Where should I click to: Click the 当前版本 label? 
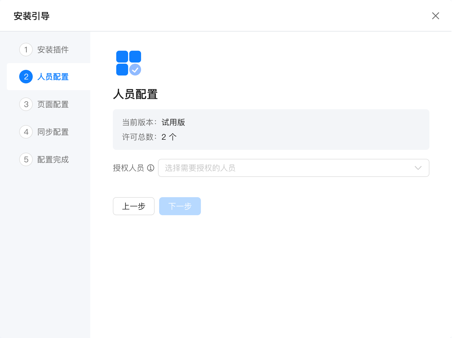tap(139, 122)
